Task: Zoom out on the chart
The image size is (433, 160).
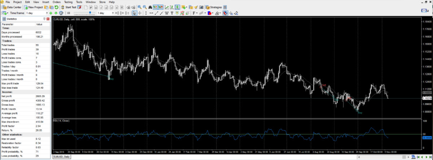Action: coord(145,7)
